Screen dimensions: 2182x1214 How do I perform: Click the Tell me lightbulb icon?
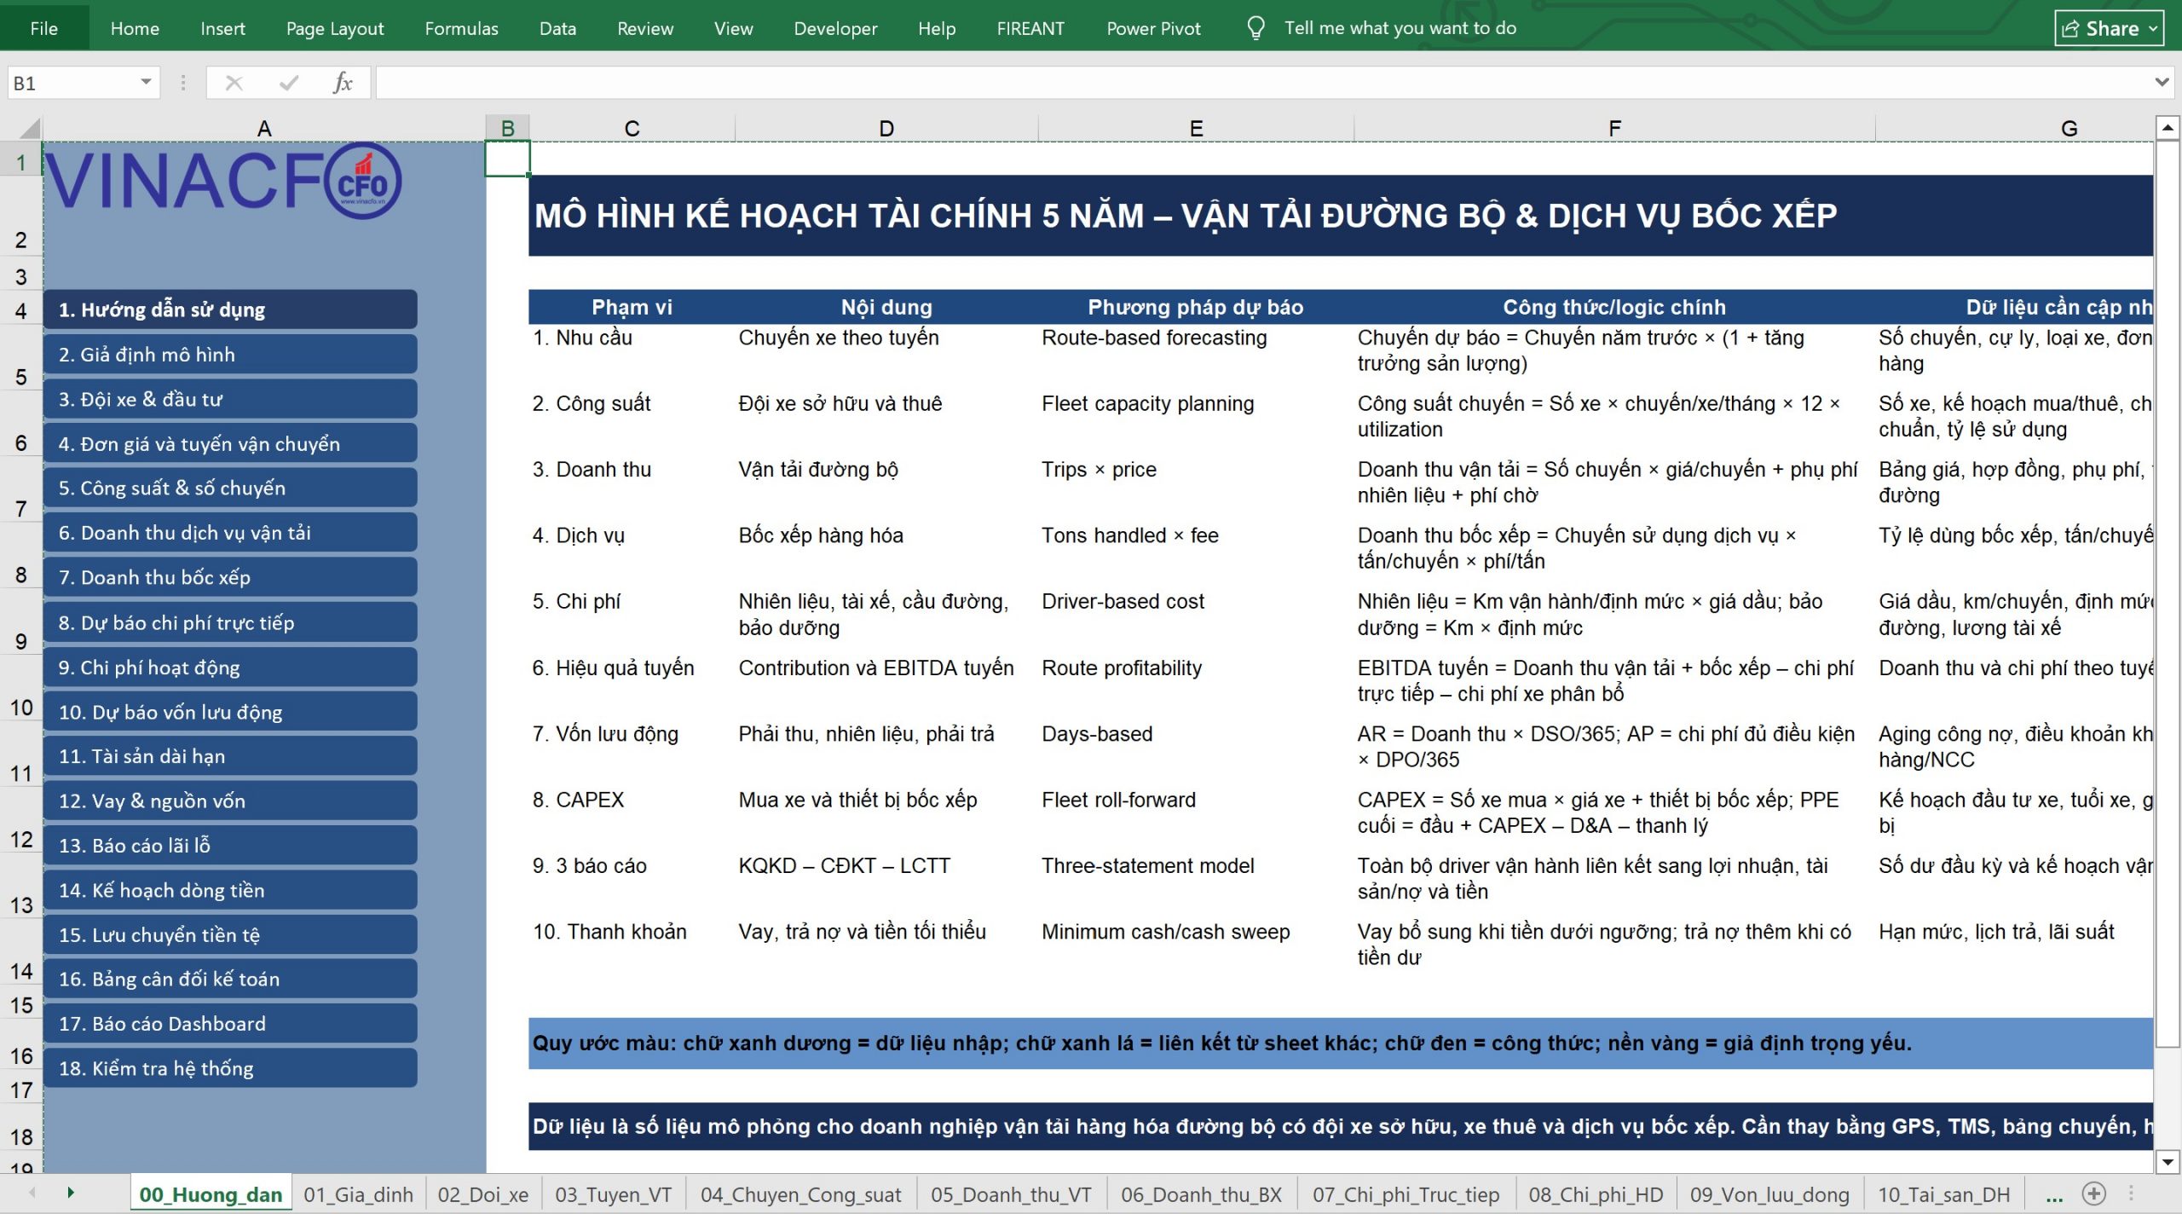click(1256, 28)
